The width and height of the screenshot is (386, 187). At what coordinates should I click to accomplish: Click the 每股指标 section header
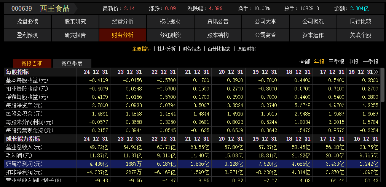[17, 72]
